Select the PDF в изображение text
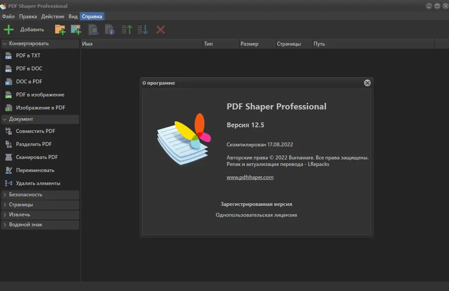This screenshot has height=291, width=449. point(40,95)
